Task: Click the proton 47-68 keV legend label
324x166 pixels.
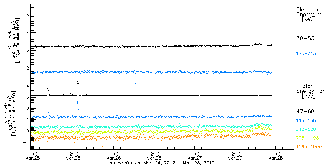Action: pyautogui.click(x=305, y=112)
